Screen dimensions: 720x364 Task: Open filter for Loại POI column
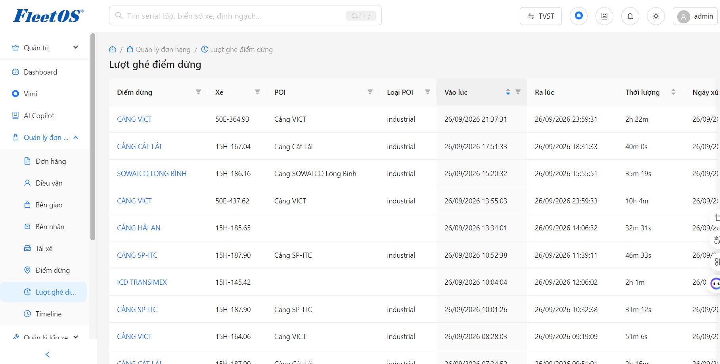(x=427, y=92)
